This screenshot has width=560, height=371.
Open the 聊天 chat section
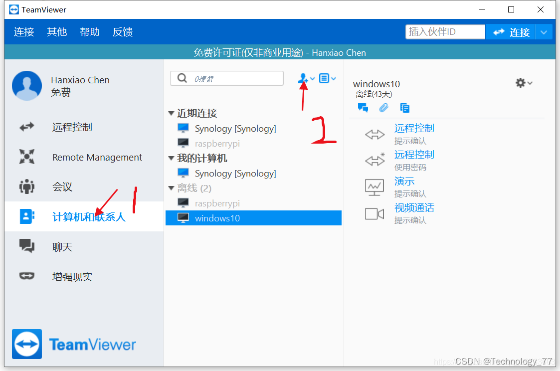[62, 247]
